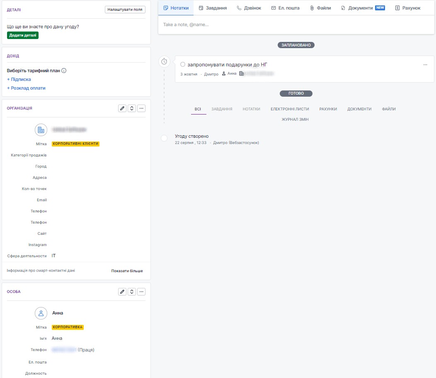Image resolution: width=436 pixels, height=378 pixels.
Task: Click the ЗАПЛАНОВАНО section badge
Action: click(296, 45)
